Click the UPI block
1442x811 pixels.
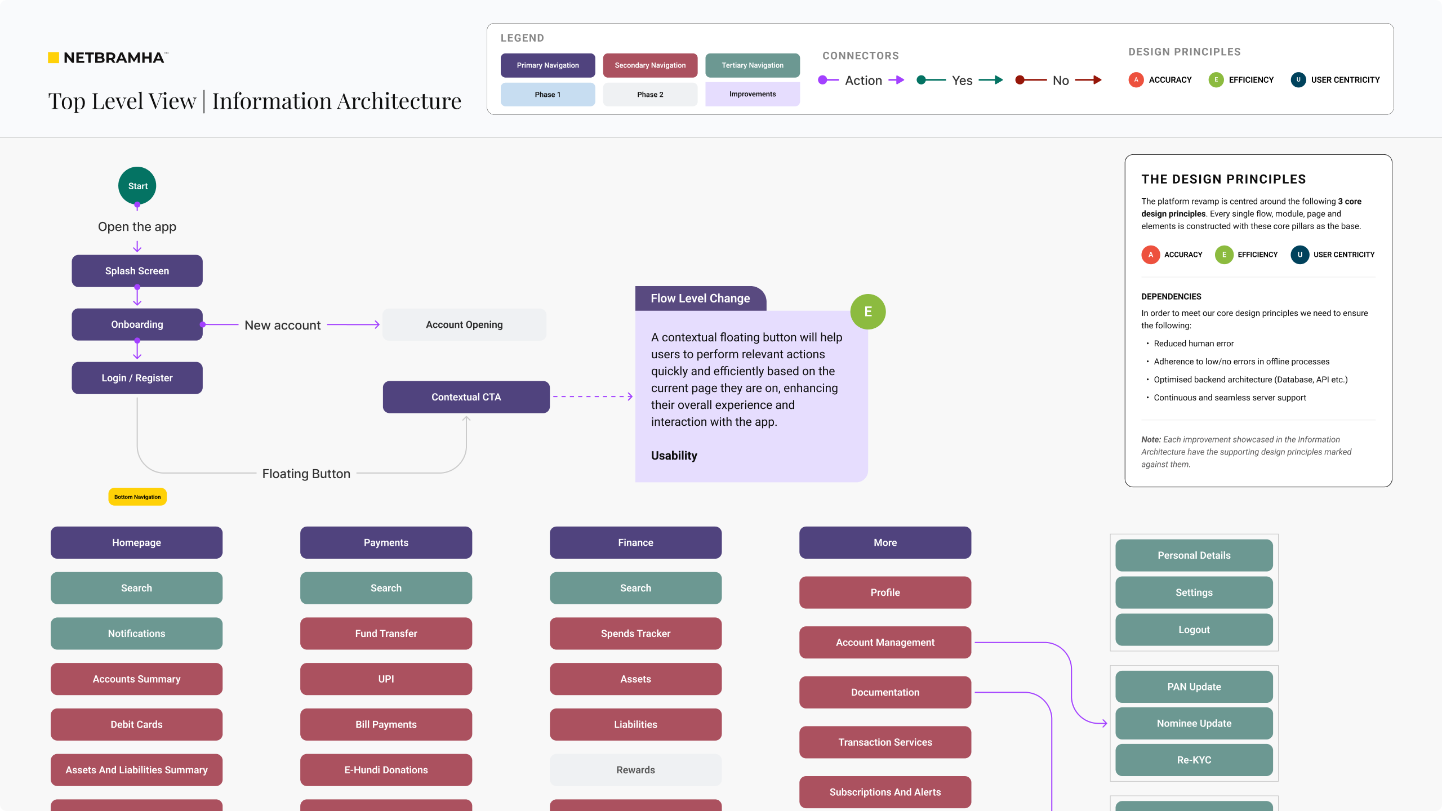pyautogui.click(x=386, y=679)
